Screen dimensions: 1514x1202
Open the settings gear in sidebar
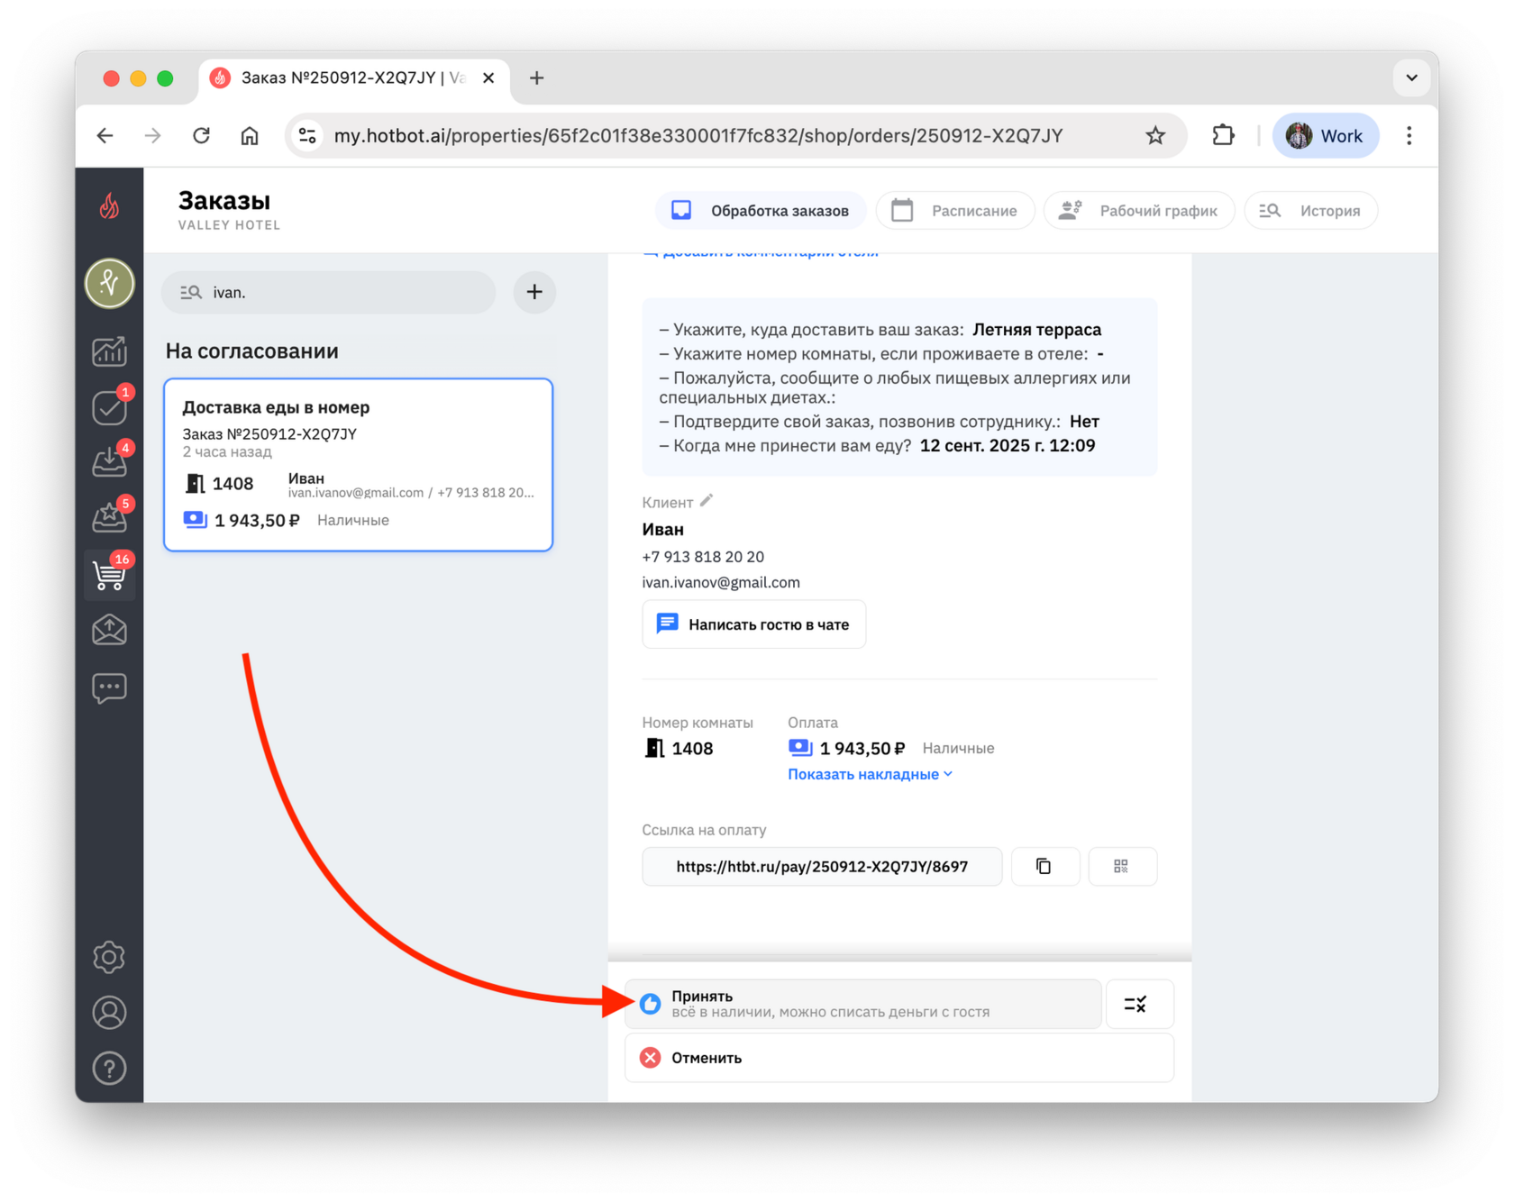click(x=109, y=957)
